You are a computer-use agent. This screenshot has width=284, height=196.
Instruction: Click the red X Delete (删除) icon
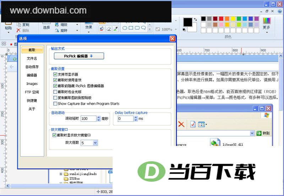[18, 30]
